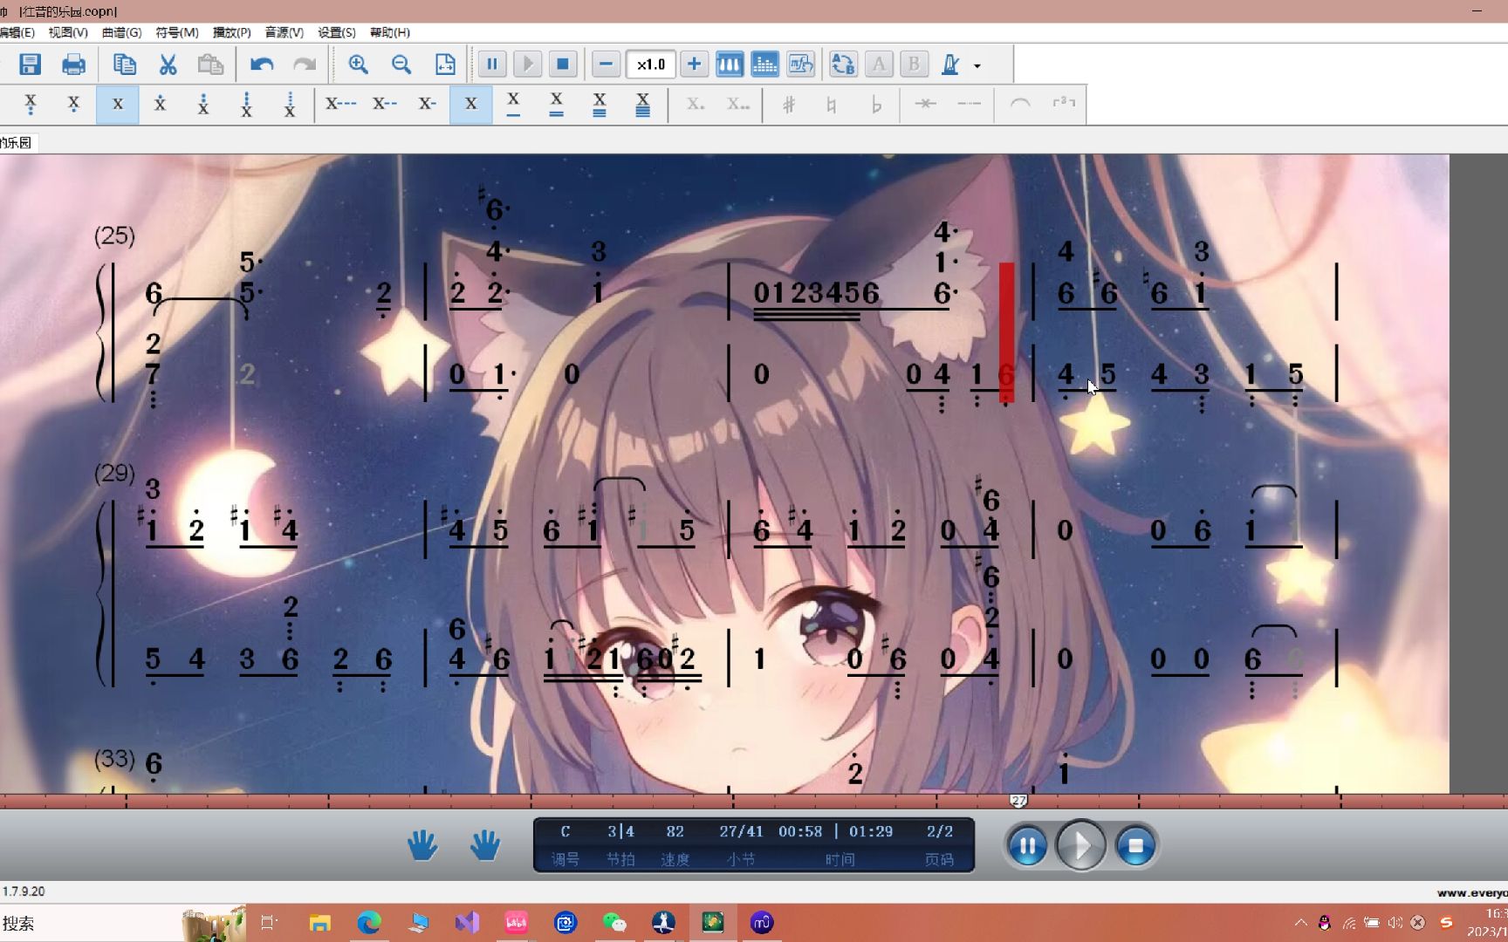
Task: Choose thirty-second note with triple underline
Action: coord(600,105)
